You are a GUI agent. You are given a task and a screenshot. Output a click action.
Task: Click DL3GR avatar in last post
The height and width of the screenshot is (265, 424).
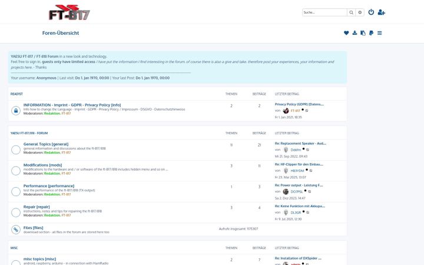tap(286, 212)
